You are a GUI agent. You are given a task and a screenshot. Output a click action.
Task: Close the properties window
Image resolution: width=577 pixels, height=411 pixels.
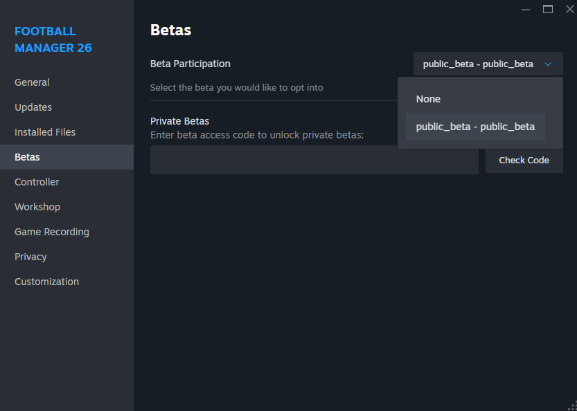coord(569,9)
